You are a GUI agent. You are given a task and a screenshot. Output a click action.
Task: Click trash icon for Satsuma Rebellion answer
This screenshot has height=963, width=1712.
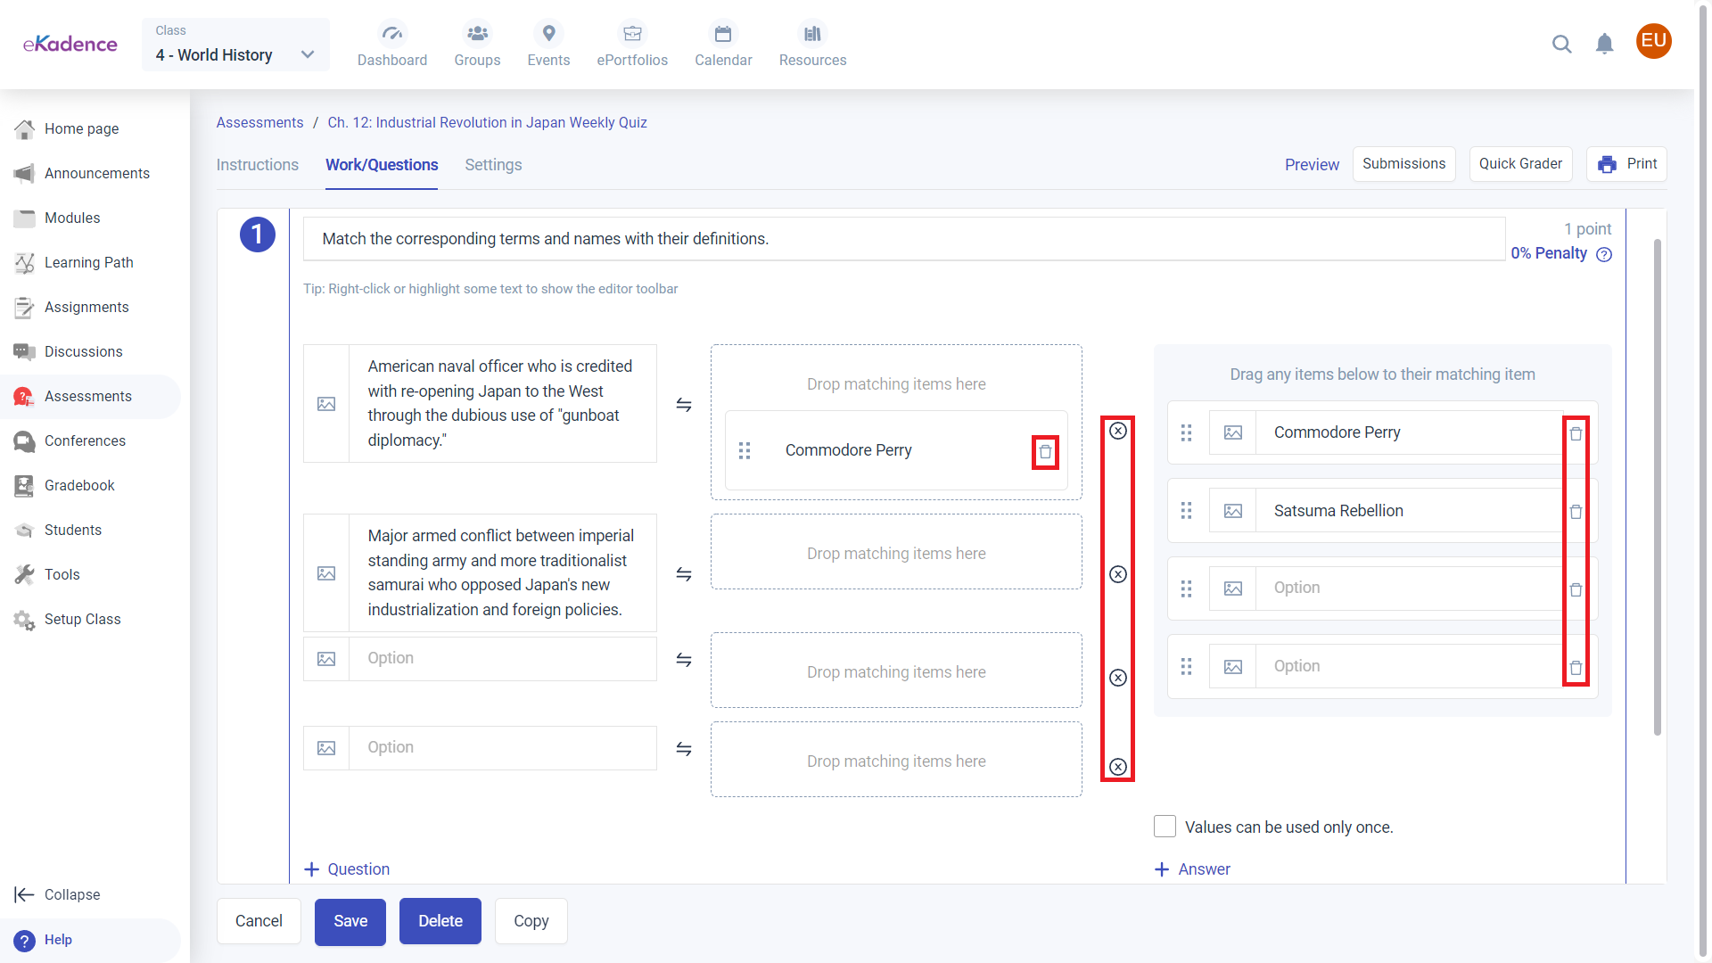click(1576, 512)
